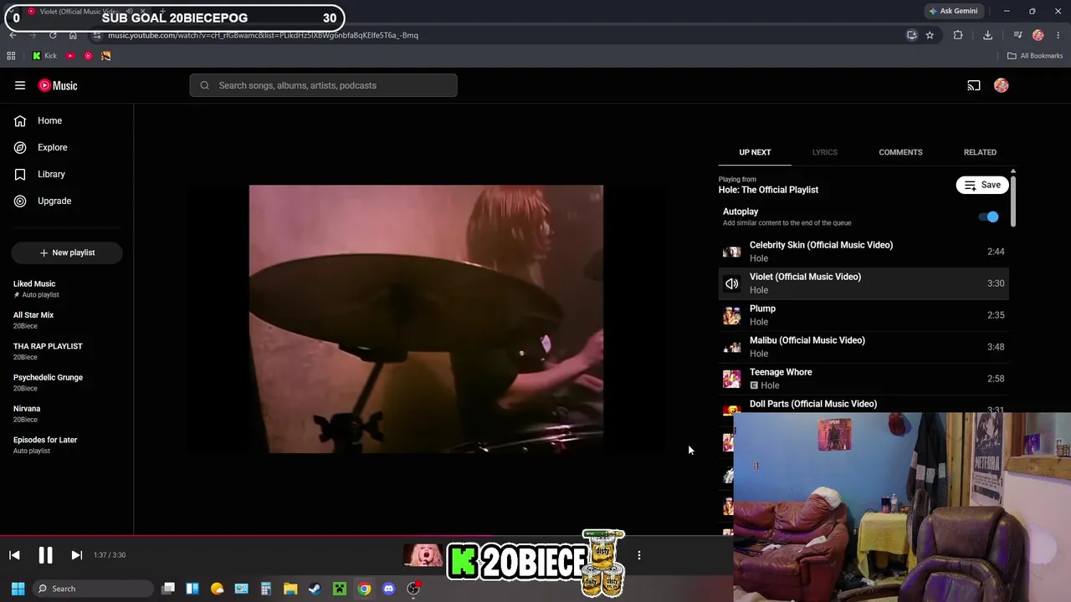The image size is (1071, 602).
Task: Open Chrome downloads
Action: 987,35
